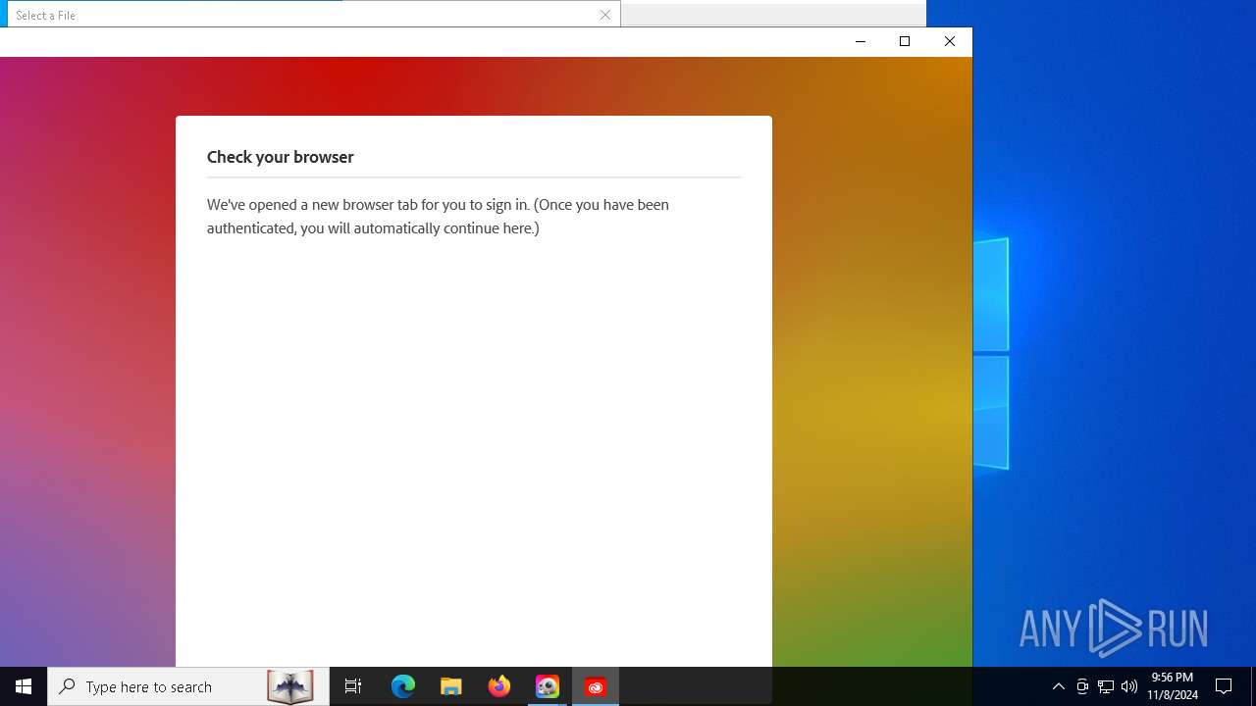Click the Check your browser heading

(x=280, y=157)
